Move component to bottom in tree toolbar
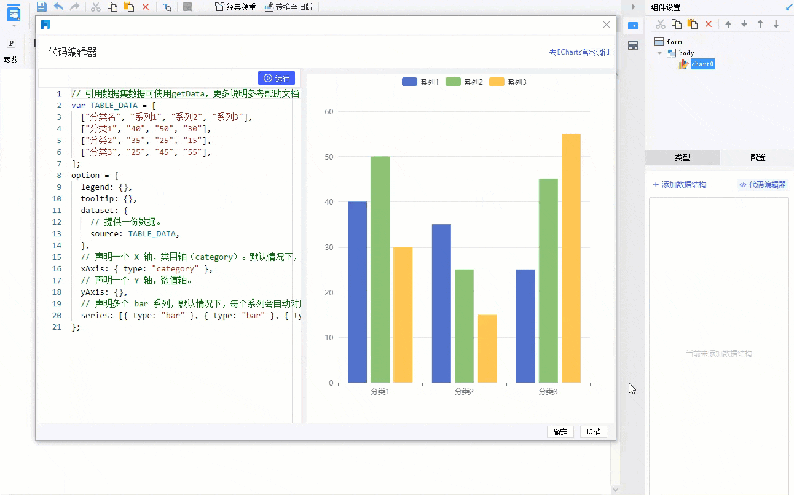The width and height of the screenshot is (794, 495). tap(744, 24)
